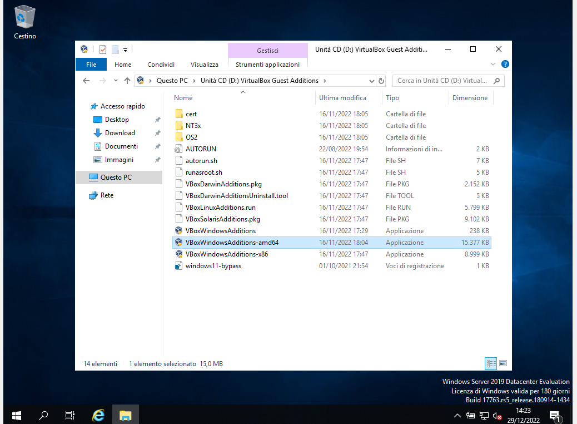Image resolution: width=577 pixels, height=424 pixels.
Task: Select the VBoxWindowsAdditions-amd64 application icon
Action: pyautogui.click(x=179, y=243)
